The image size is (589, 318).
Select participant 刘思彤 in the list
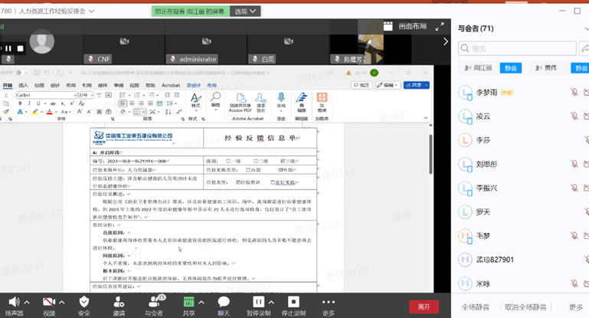point(486,164)
